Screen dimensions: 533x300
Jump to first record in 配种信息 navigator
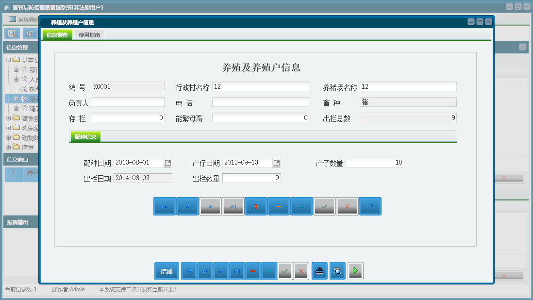point(165,206)
